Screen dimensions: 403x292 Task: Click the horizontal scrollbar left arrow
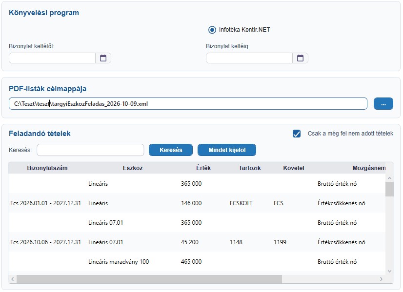click(x=12, y=279)
